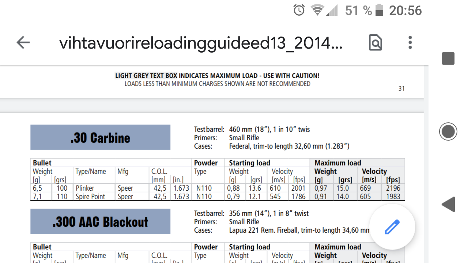Image resolution: width=468 pixels, height=263 pixels.
Task: Tap the battery icon in status bar
Action: click(380, 10)
